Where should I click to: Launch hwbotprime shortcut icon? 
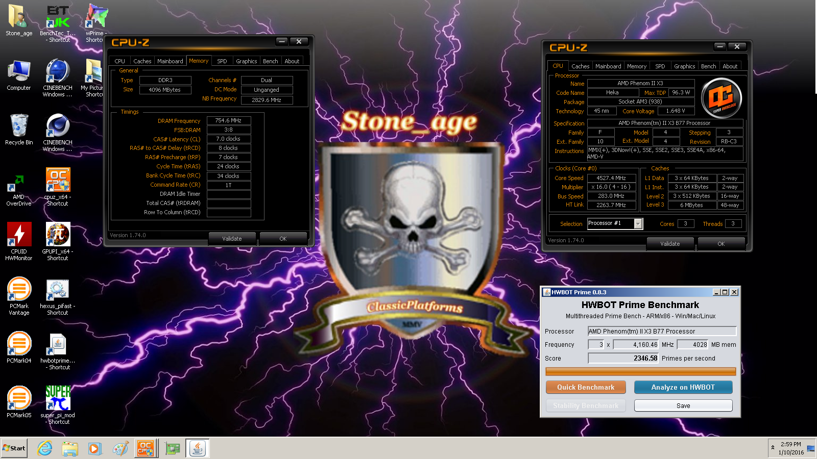pos(58,350)
